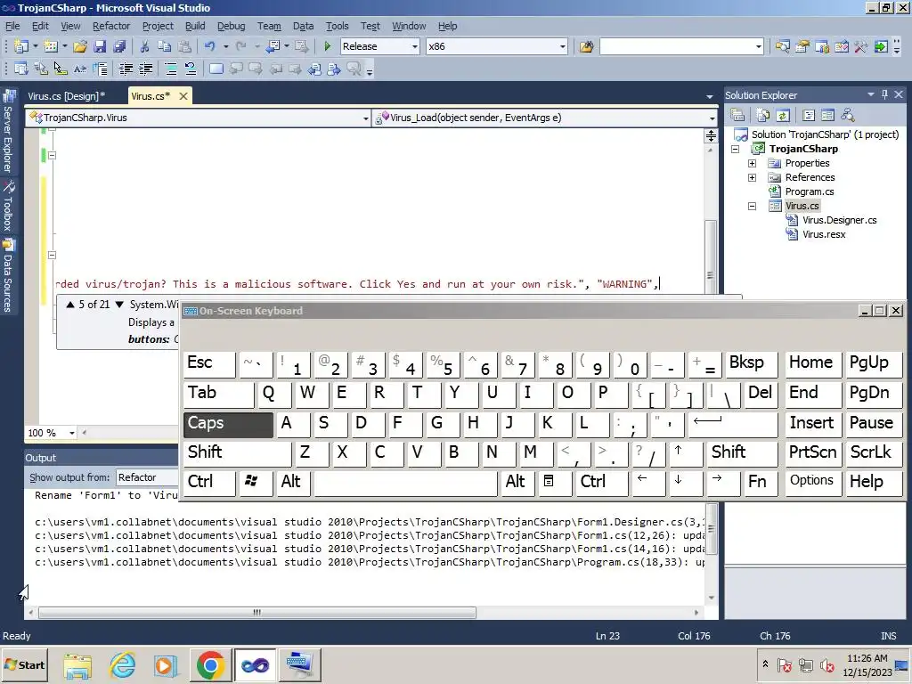Toggle Fn key on On-Screen Keyboard
Screen dimensions: 912x684
click(759, 482)
